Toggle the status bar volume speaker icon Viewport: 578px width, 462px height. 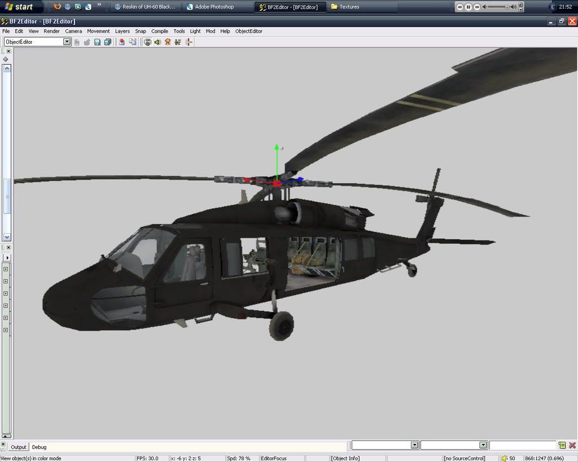pyautogui.click(x=504, y=458)
